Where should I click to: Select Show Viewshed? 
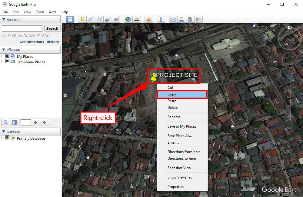click(x=182, y=177)
